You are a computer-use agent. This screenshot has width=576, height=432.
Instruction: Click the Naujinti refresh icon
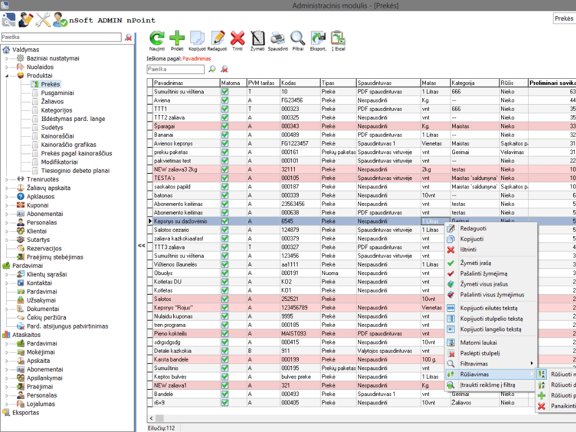(157, 38)
